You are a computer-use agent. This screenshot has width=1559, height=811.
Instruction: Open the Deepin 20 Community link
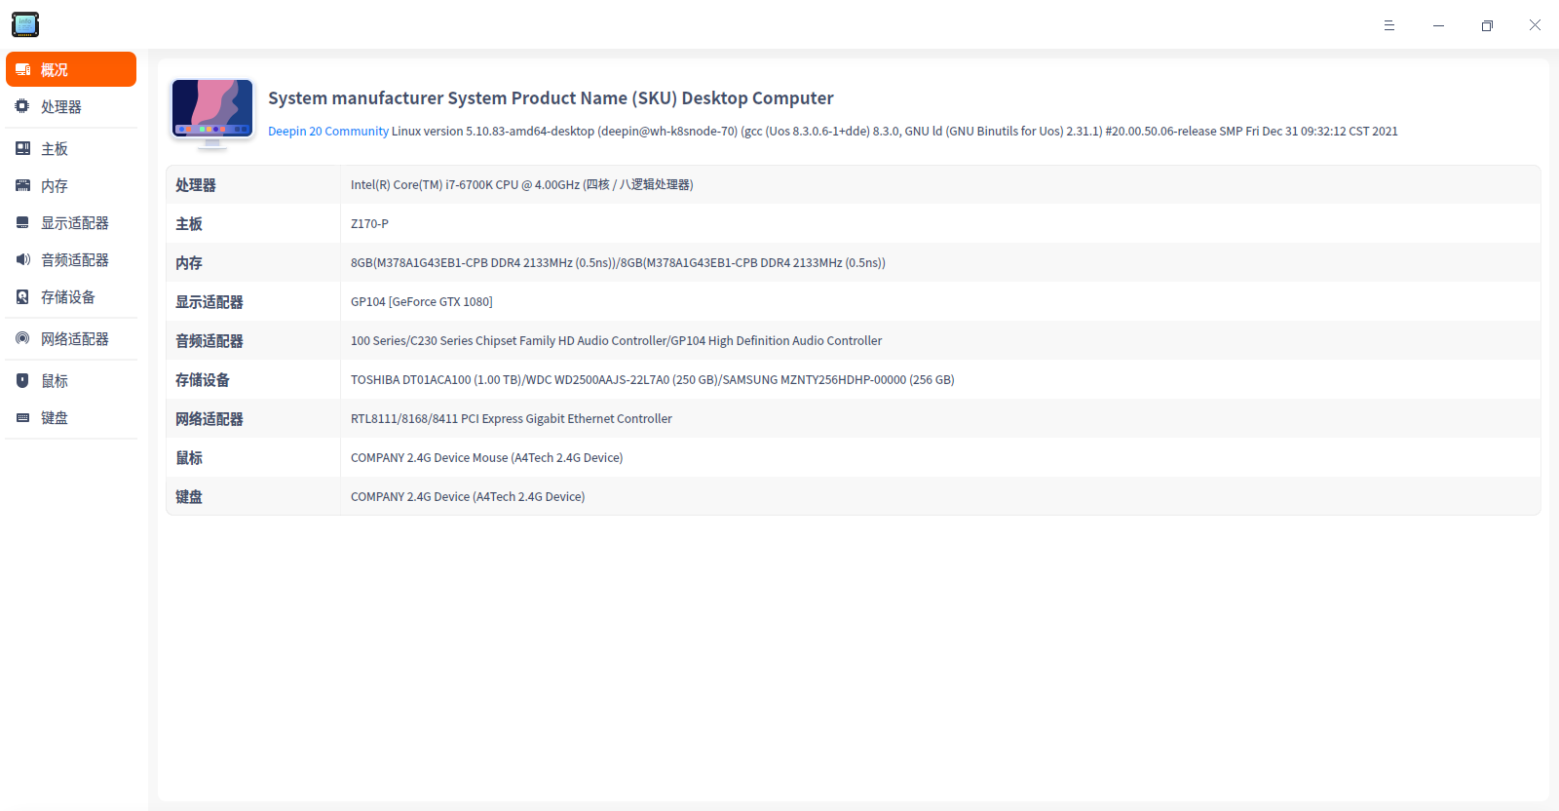(x=328, y=132)
